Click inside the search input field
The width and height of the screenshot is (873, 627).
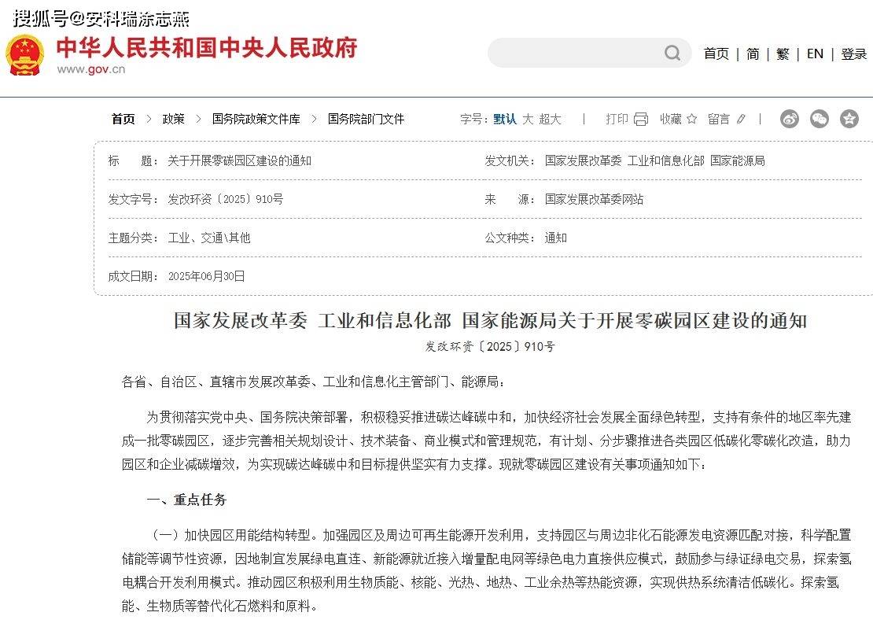[x=574, y=53]
